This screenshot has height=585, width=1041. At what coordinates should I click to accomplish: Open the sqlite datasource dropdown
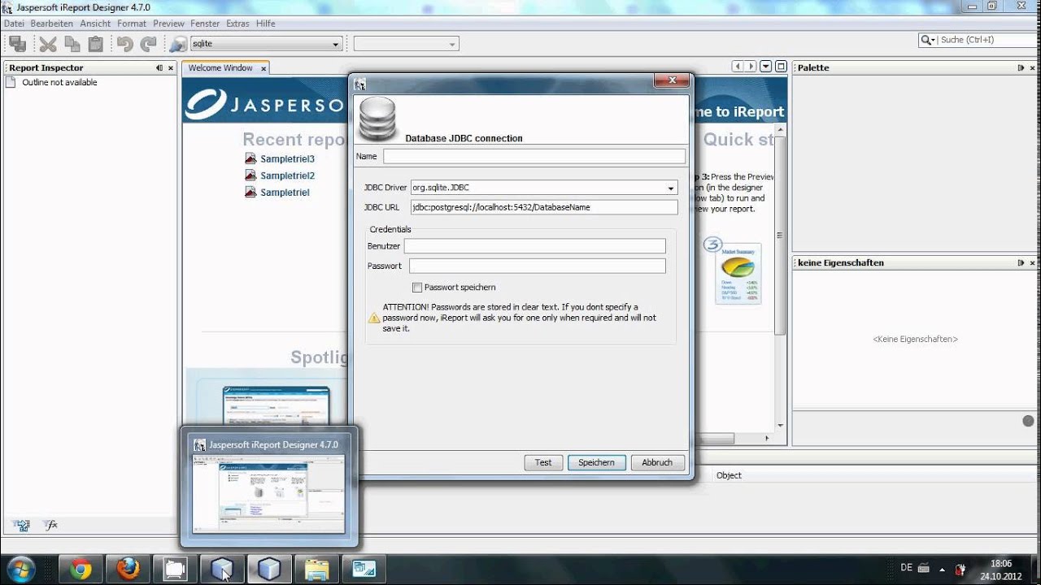(336, 44)
